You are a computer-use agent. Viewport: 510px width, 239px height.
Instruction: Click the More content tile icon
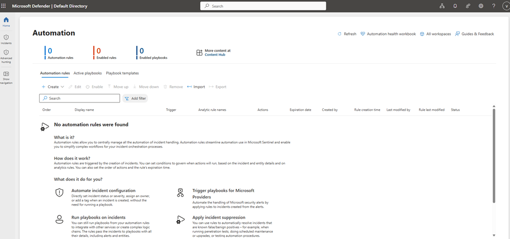click(199, 53)
